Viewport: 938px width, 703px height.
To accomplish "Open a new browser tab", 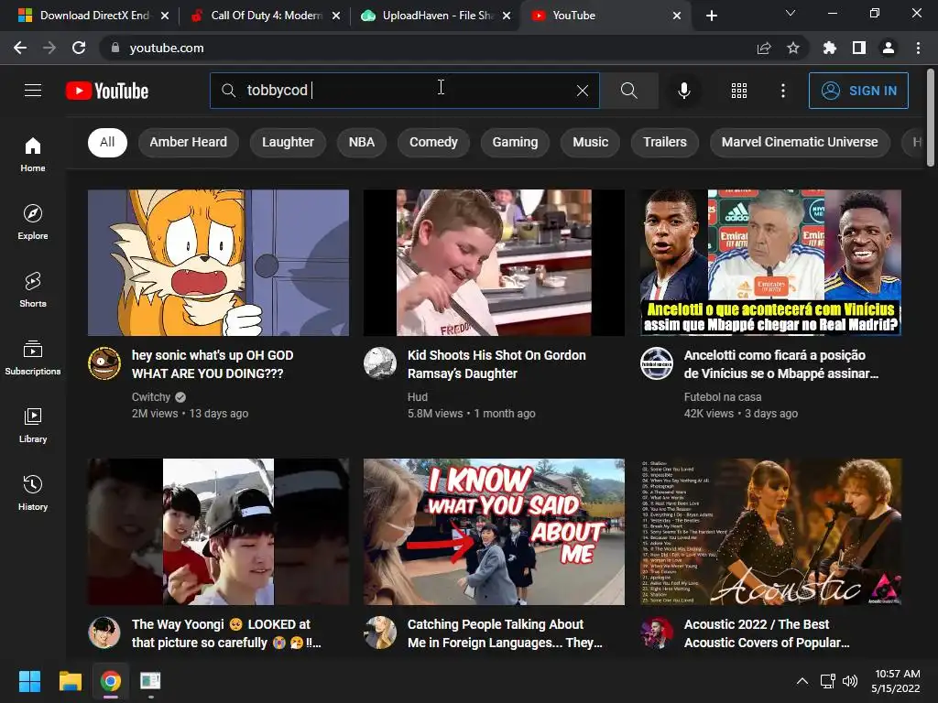I will coord(711,16).
